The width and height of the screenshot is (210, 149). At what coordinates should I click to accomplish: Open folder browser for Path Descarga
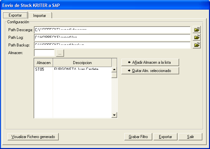point(197,30)
